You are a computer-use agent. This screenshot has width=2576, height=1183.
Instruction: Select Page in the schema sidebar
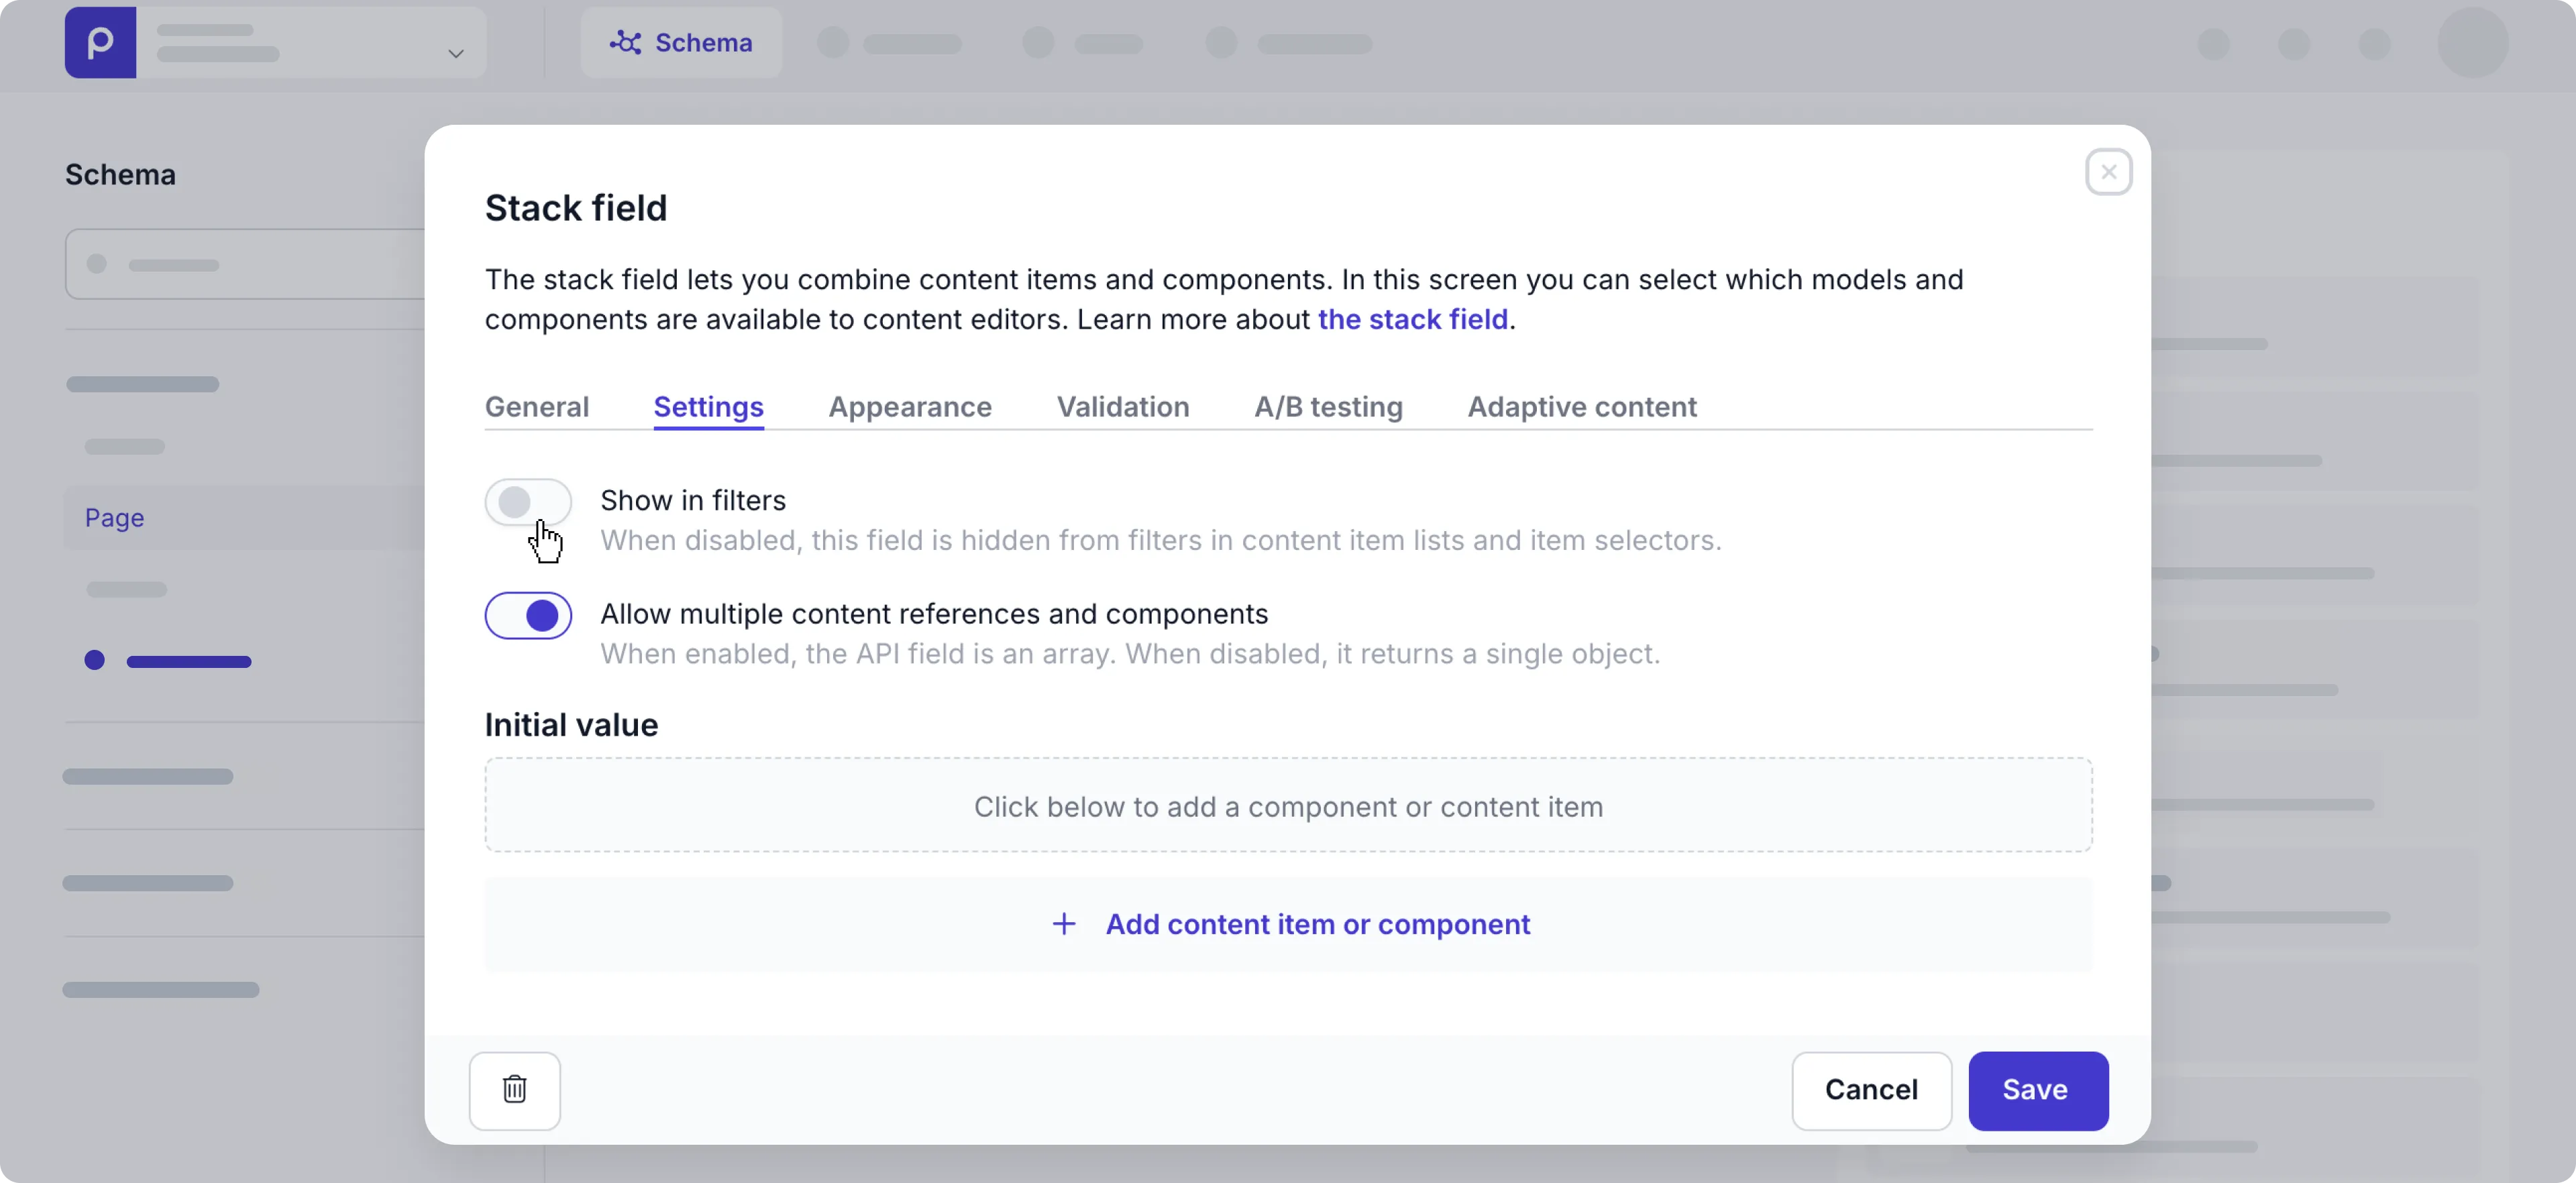(114, 518)
